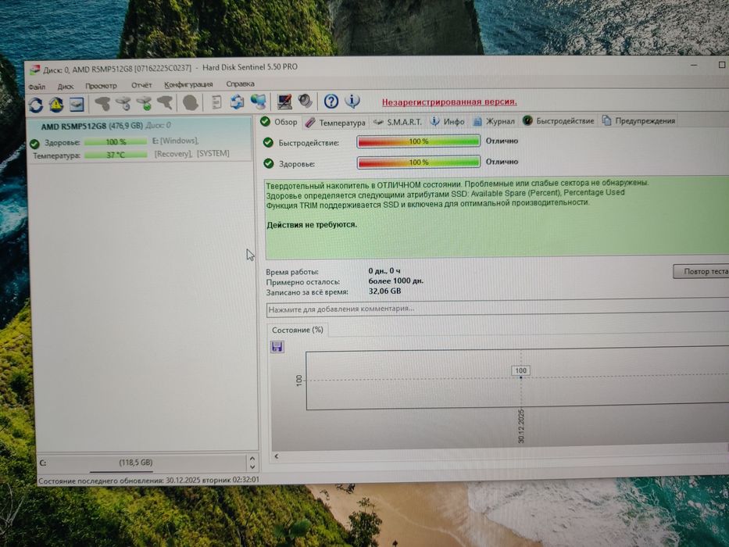The width and height of the screenshot is (729, 547).
Task: Click the 32,06 GB written value
Action: pos(384,291)
